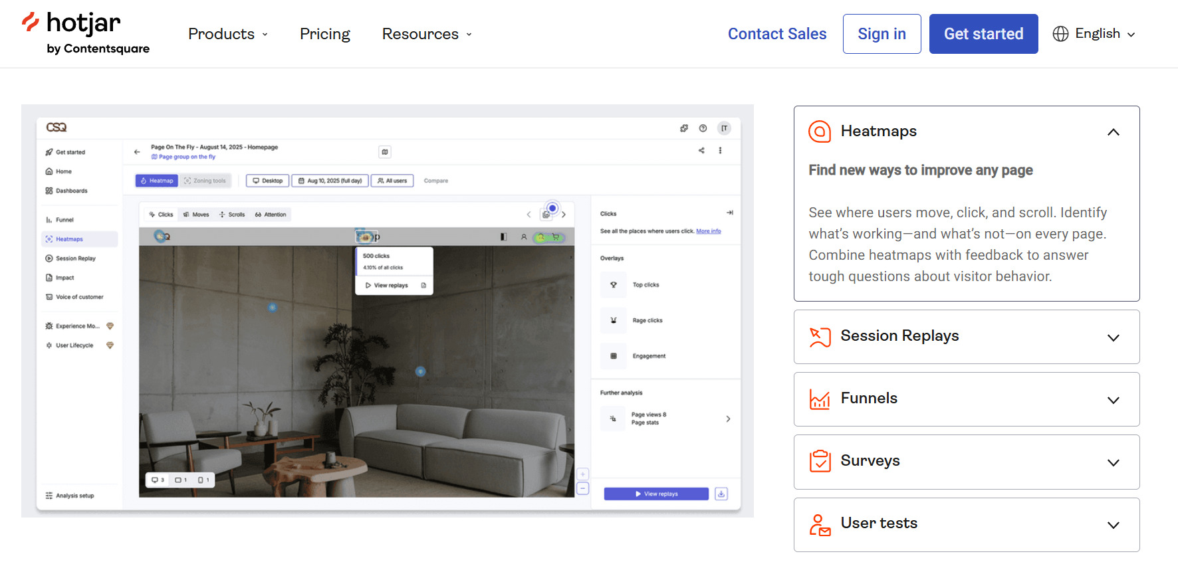Image resolution: width=1178 pixels, height=572 pixels.
Task: Collapse the Heatmaps accordion section
Action: [x=1113, y=132]
